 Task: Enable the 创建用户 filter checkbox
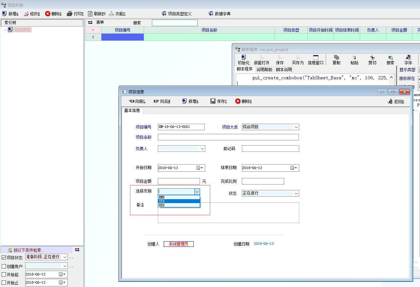pyautogui.click(x=4, y=266)
